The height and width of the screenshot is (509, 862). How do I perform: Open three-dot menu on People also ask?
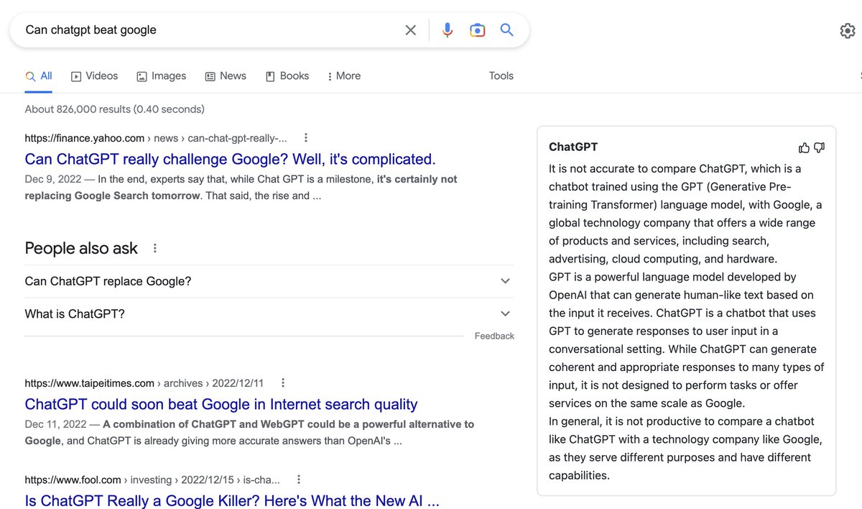pos(154,247)
